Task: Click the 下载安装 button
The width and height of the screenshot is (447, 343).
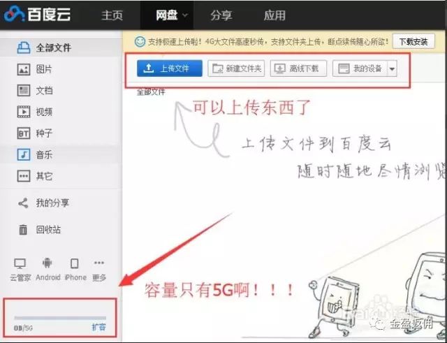Action: 413,42
